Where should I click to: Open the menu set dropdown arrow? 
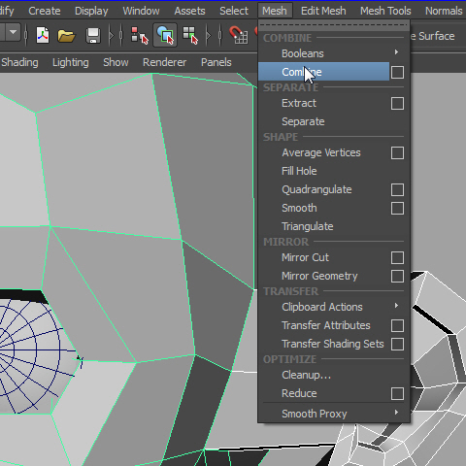[13, 32]
